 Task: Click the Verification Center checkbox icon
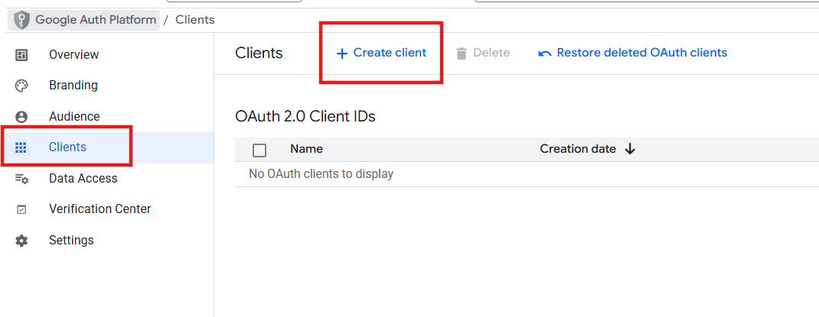(x=21, y=209)
